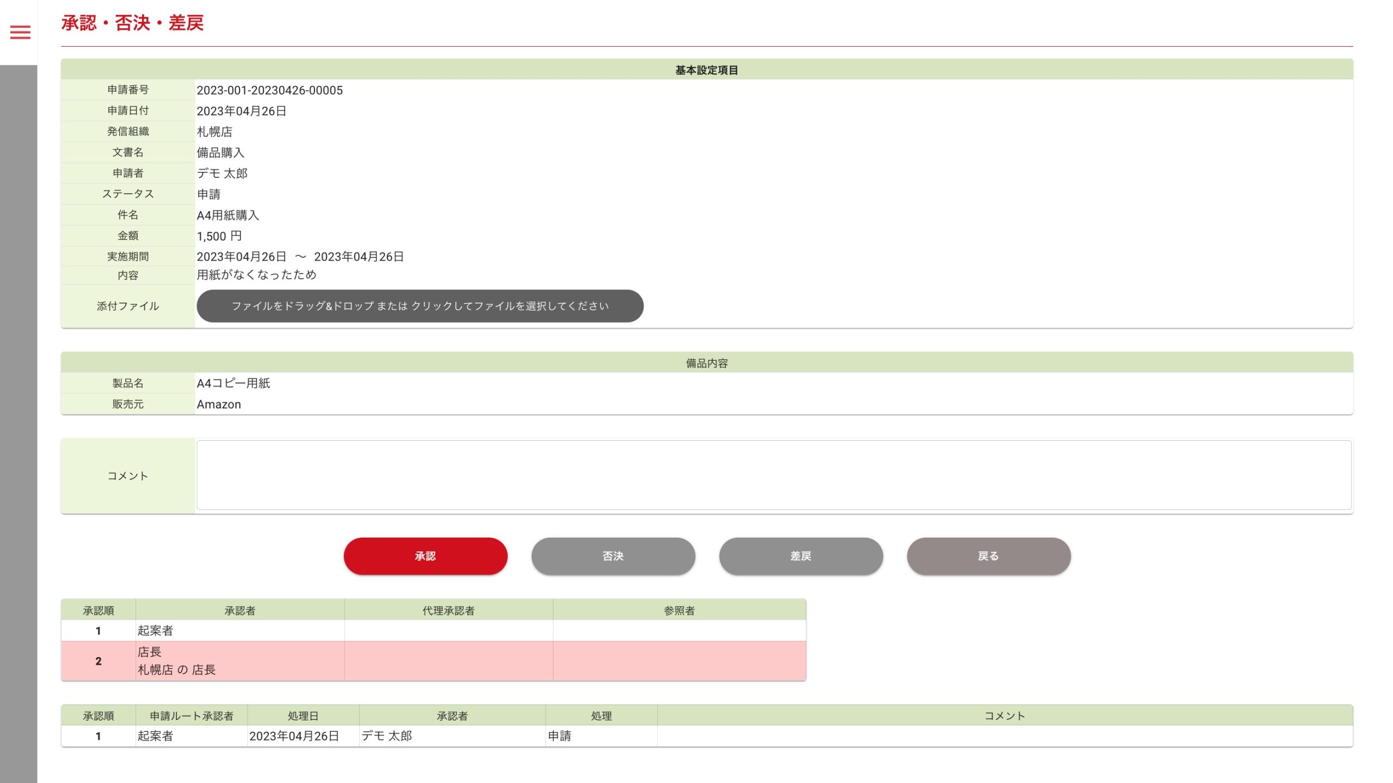Click the Amazon vendor value
This screenshot has height=783, width=1393.
[x=219, y=404]
